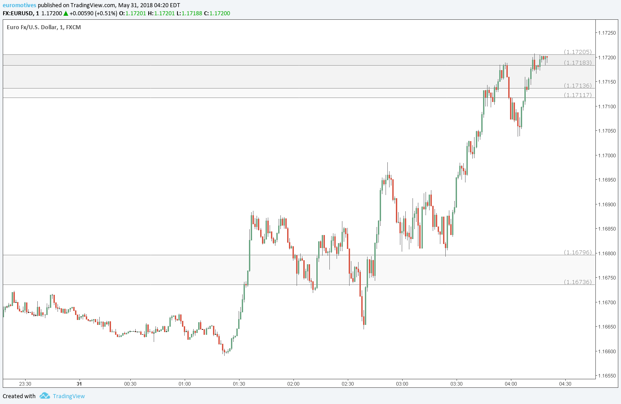Viewport: 621px width, 404px height.
Task: Open the euromotives author link
Action: (19, 5)
